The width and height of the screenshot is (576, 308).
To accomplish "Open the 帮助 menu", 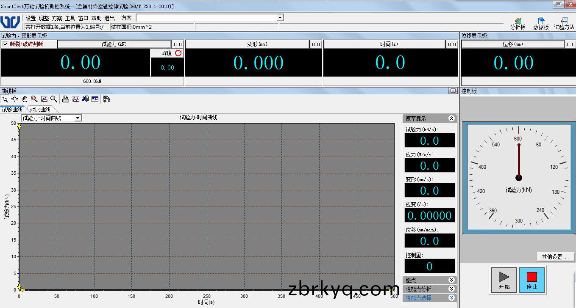I will [x=97, y=18].
